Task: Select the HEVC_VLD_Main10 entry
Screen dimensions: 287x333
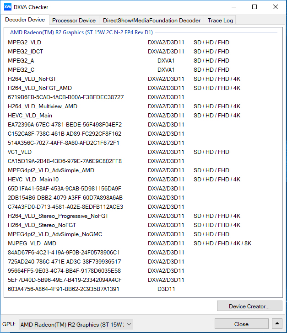Action: 33,180
